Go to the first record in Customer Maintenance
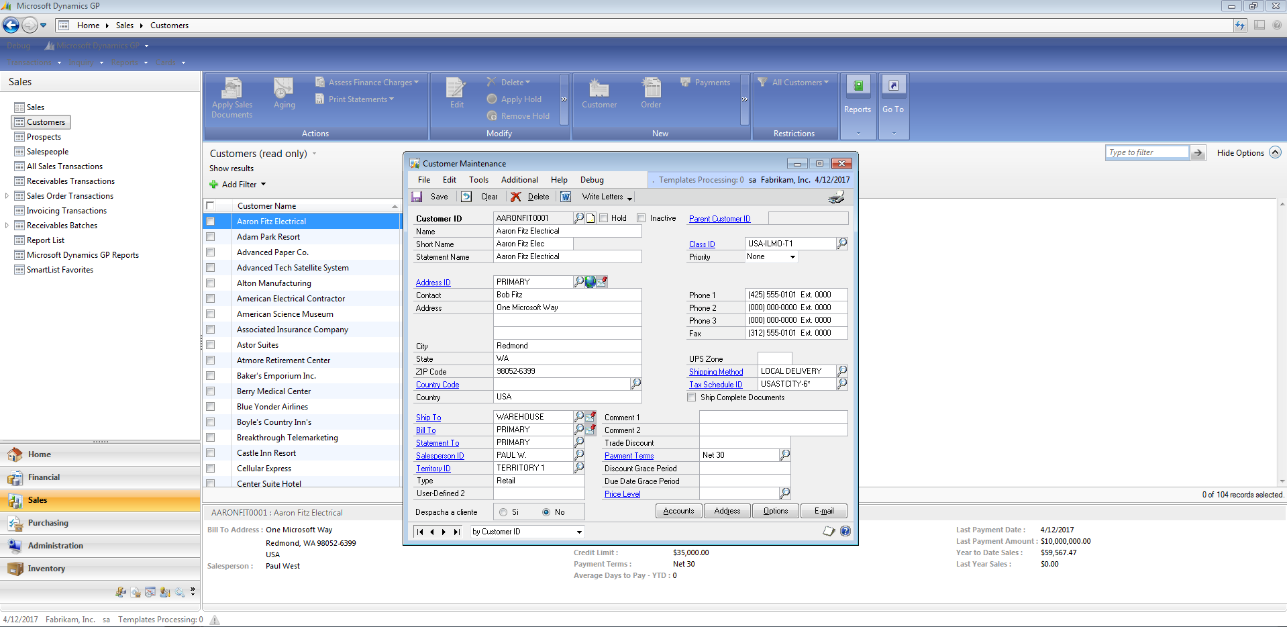Viewport: 1287px width, 627px height. click(420, 532)
